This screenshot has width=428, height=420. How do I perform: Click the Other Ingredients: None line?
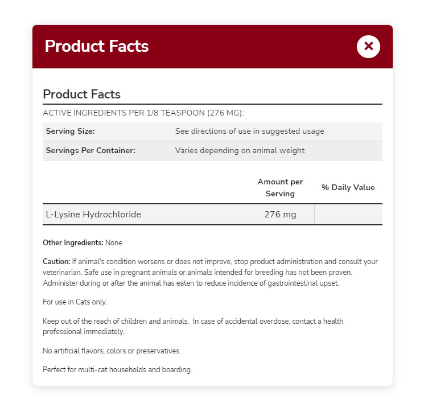[x=83, y=242]
